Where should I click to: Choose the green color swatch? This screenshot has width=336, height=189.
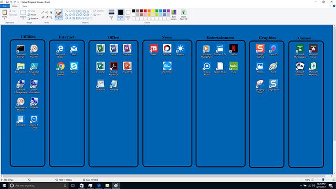coord(156,11)
